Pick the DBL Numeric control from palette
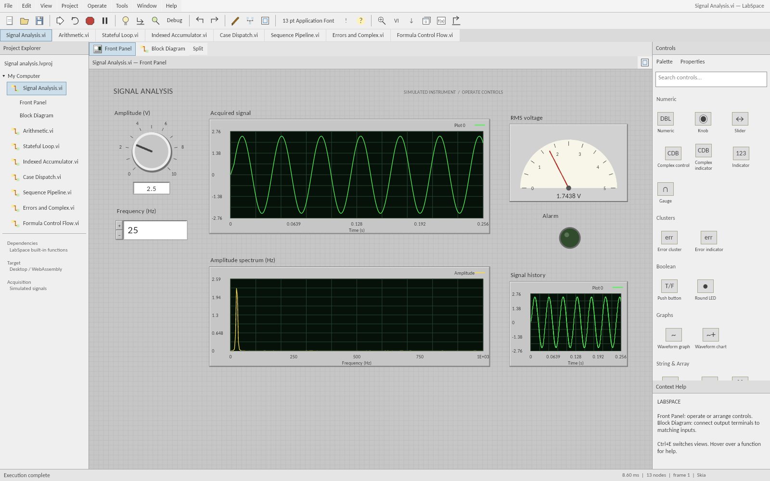Image resolution: width=770 pixels, height=481 pixels. tap(666, 119)
